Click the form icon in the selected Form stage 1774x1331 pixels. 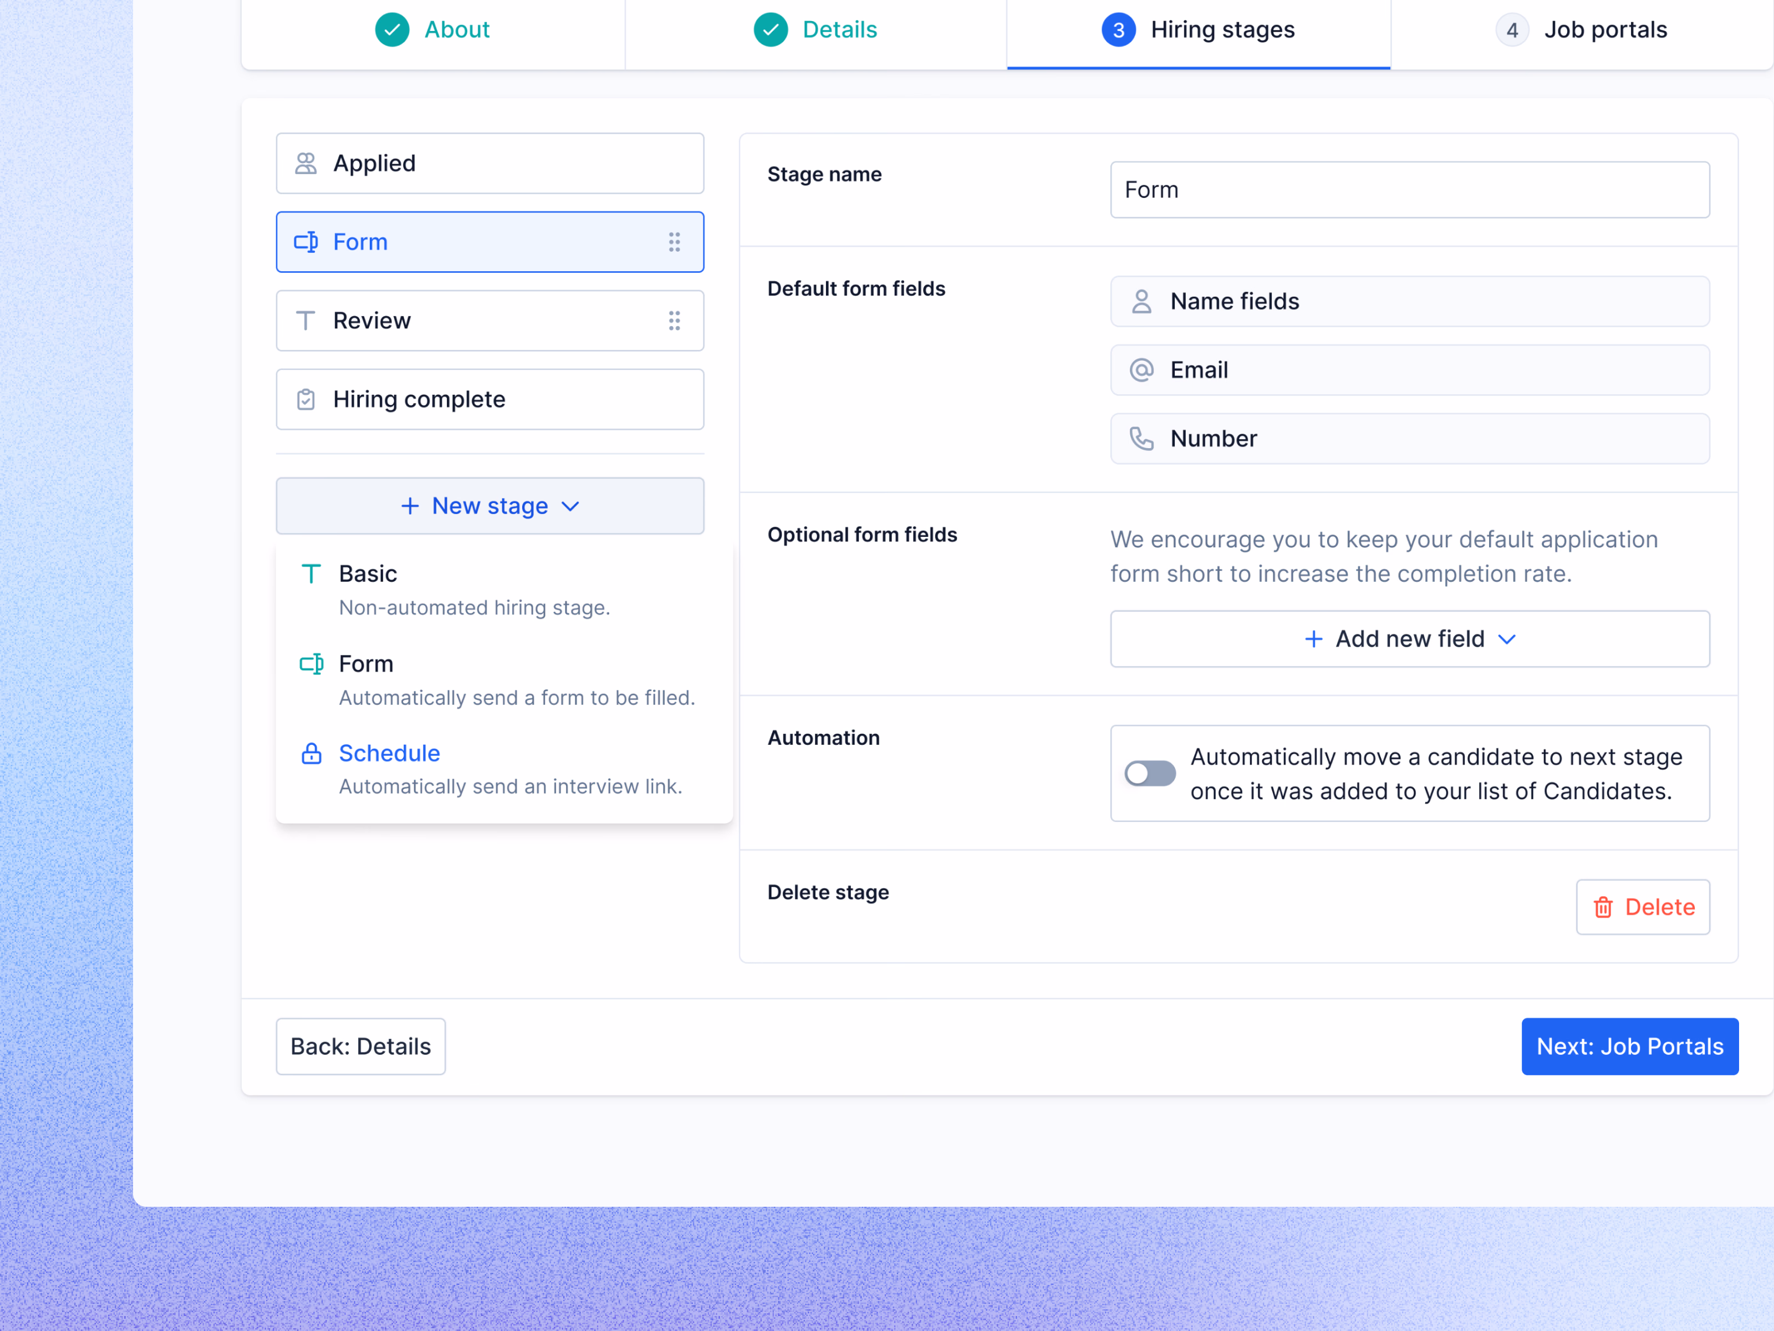click(x=305, y=242)
